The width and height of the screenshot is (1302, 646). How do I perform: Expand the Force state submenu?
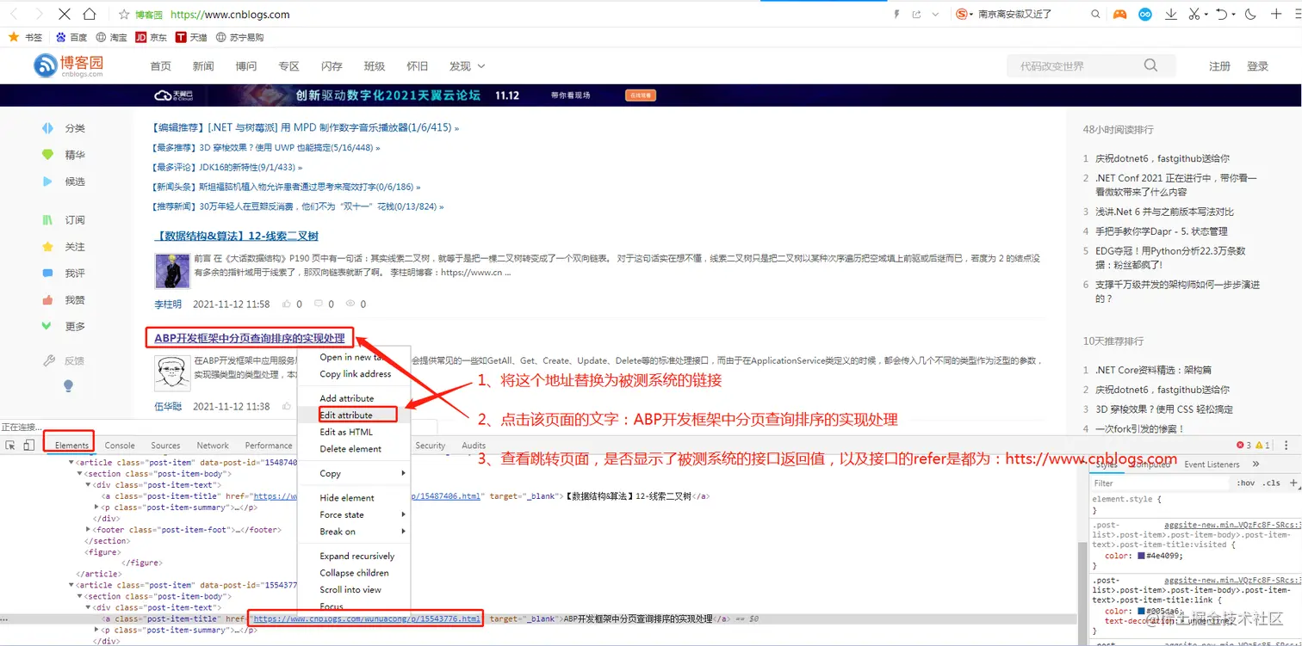point(355,515)
